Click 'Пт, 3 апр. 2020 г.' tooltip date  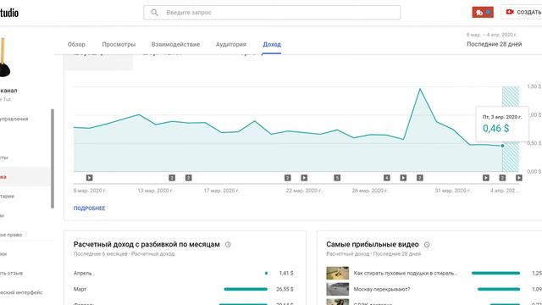(502, 117)
